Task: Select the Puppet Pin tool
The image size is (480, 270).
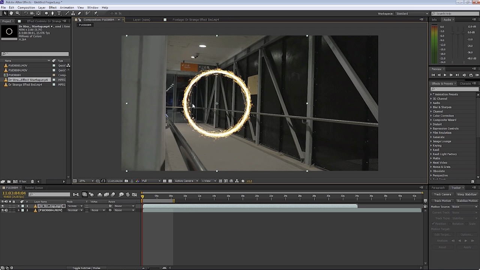Action: (x=96, y=13)
